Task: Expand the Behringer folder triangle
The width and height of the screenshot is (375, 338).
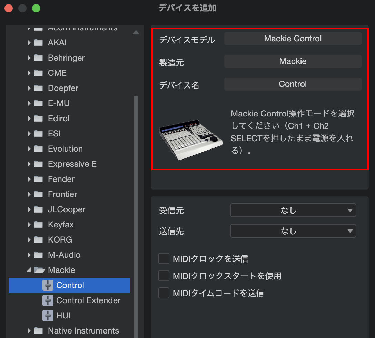Action: (29, 58)
